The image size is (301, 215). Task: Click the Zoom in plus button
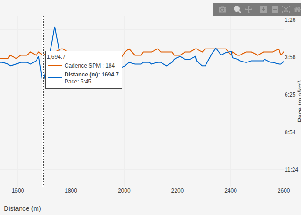pos(264,9)
